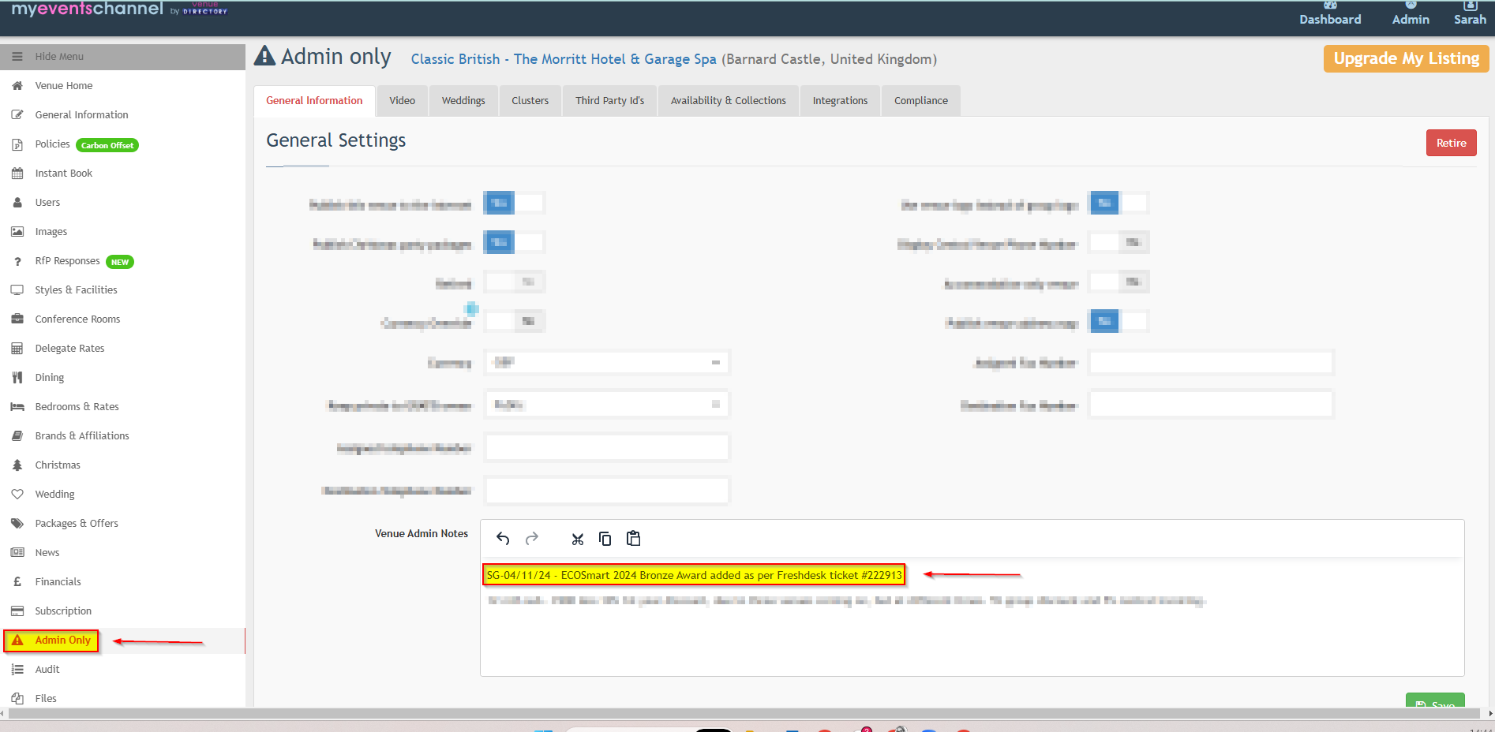Click the green Save button
The width and height of the screenshot is (1495, 732).
(x=1435, y=700)
